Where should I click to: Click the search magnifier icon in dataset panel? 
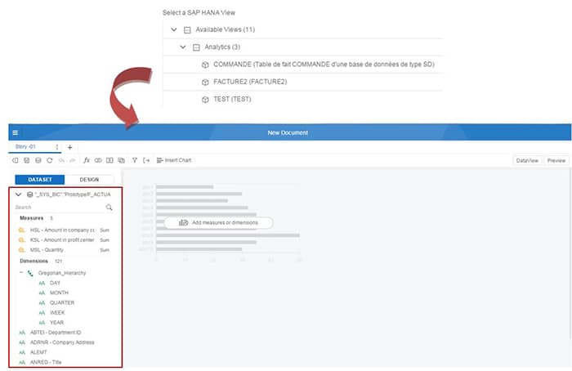[x=109, y=208]
